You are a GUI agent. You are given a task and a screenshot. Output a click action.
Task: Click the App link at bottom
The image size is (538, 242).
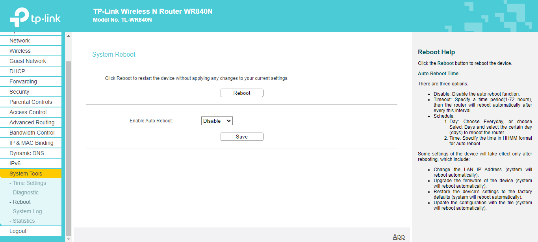click(399, 236)
